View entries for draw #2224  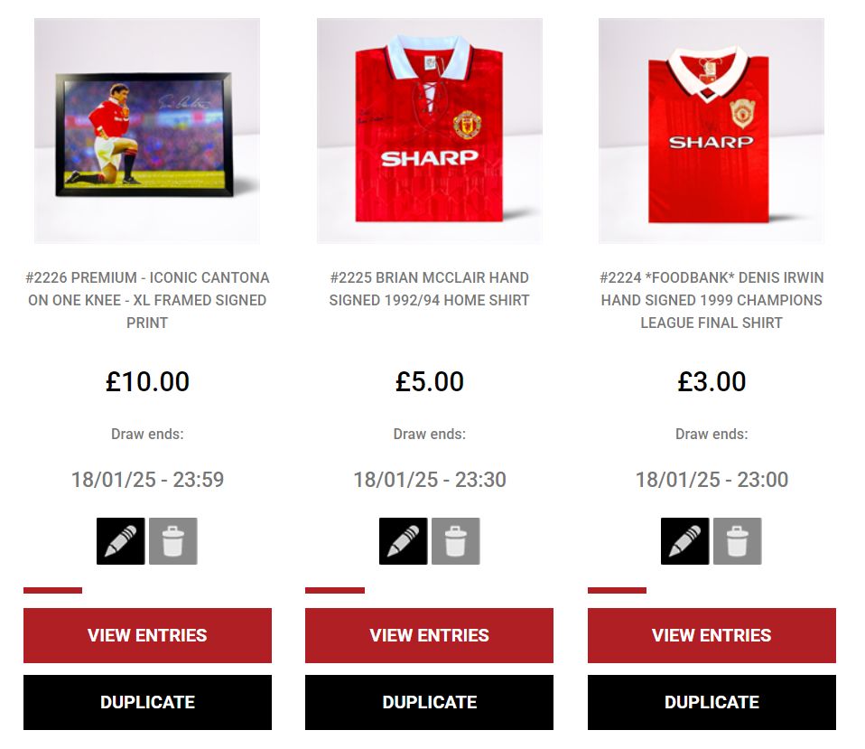(712, 635)
